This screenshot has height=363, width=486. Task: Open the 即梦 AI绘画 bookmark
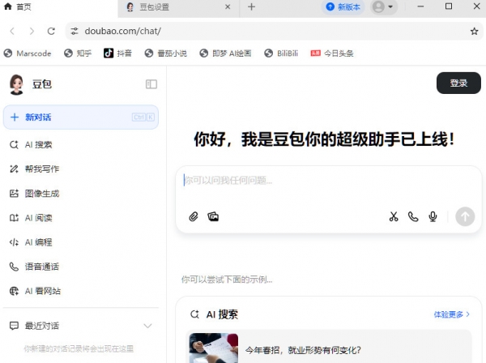(225, 53)
